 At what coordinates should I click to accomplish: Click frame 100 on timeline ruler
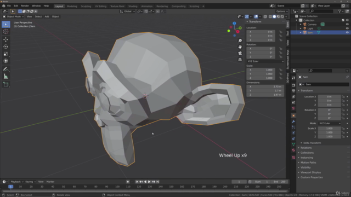pyautogui.click(x=117, y=187)
